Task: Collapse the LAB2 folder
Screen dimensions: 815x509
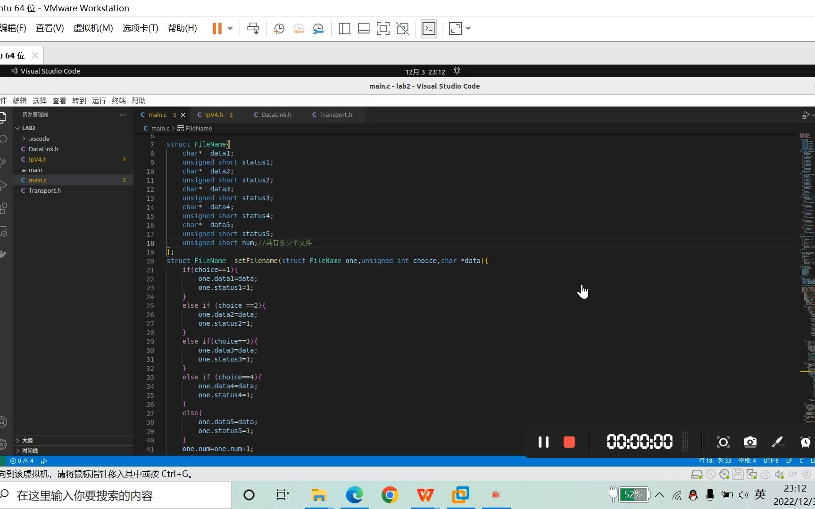Action: click(73, 128)
